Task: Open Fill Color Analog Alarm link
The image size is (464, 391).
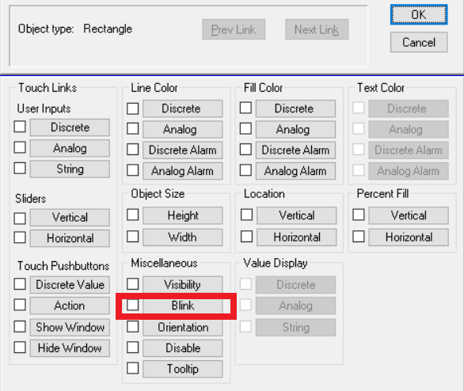Action: pyautogui.click(x=295, y=171)
